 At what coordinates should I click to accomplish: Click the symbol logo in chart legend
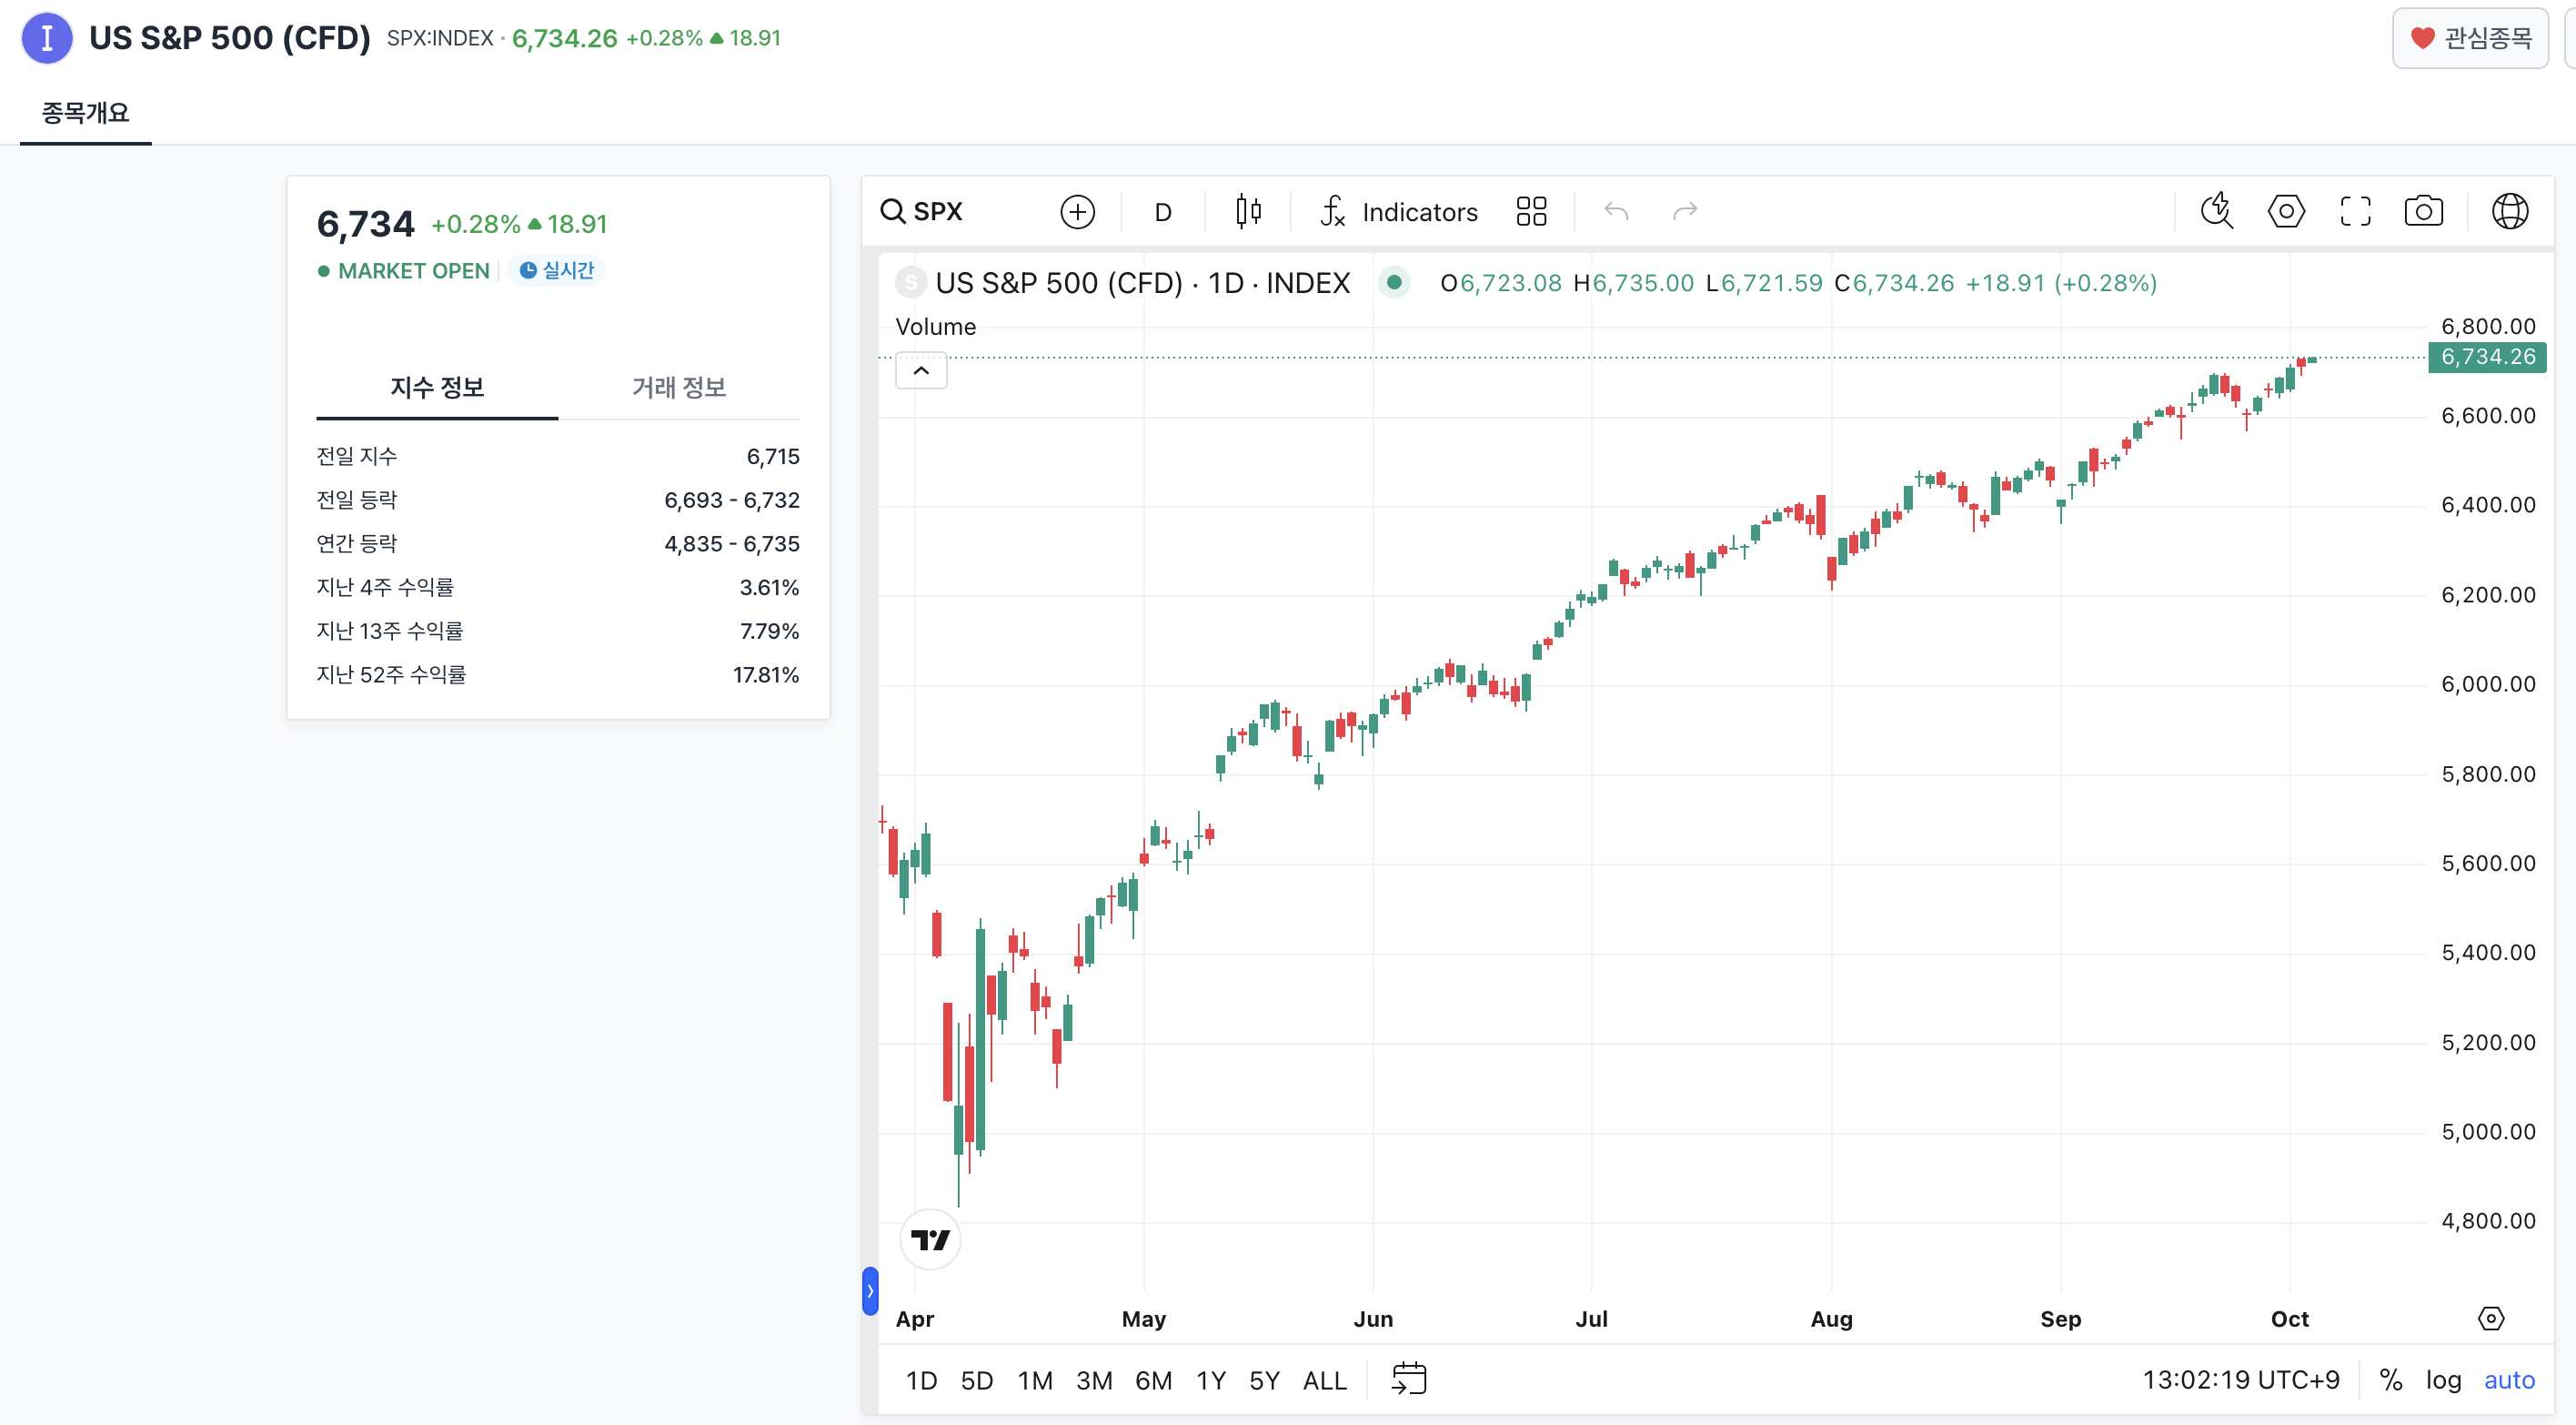click(910, 283)
